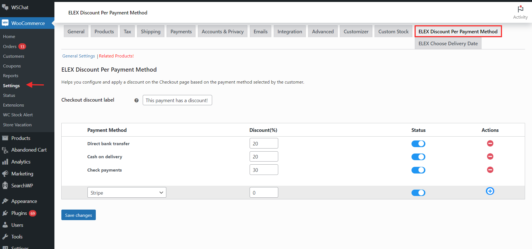Disable the Cash on delivery status toggle
Screen dimensions: 532x249
(418, 157)
